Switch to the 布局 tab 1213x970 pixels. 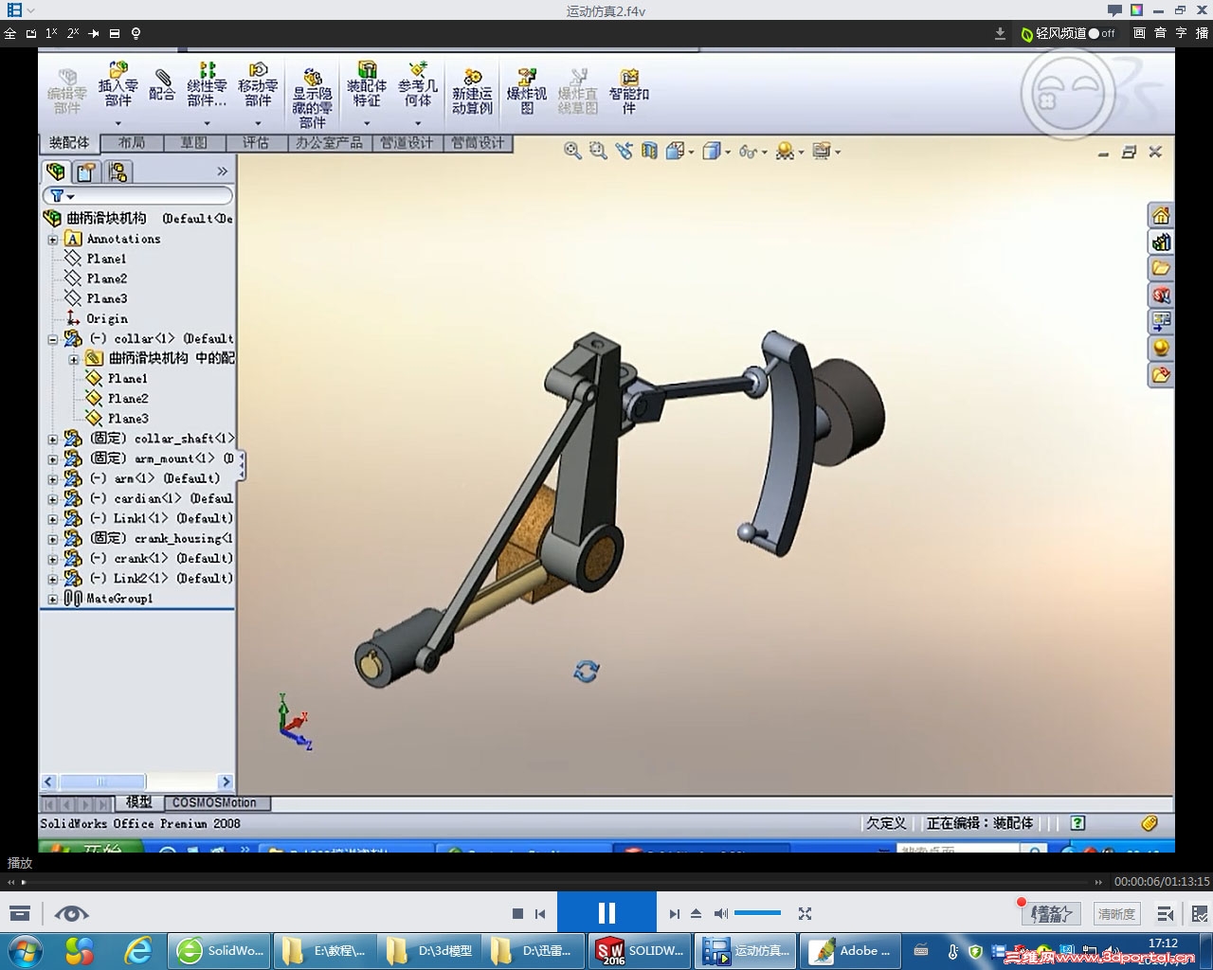(x=132, y=143)
